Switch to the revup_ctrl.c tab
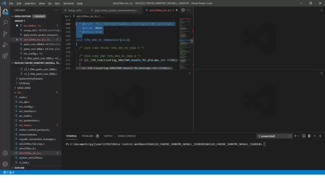 click(x=74, y=10)
